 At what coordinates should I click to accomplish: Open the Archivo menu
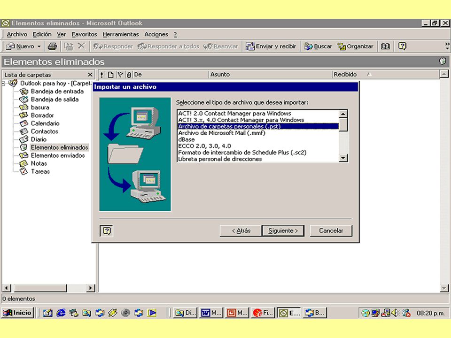pos(17,34)
